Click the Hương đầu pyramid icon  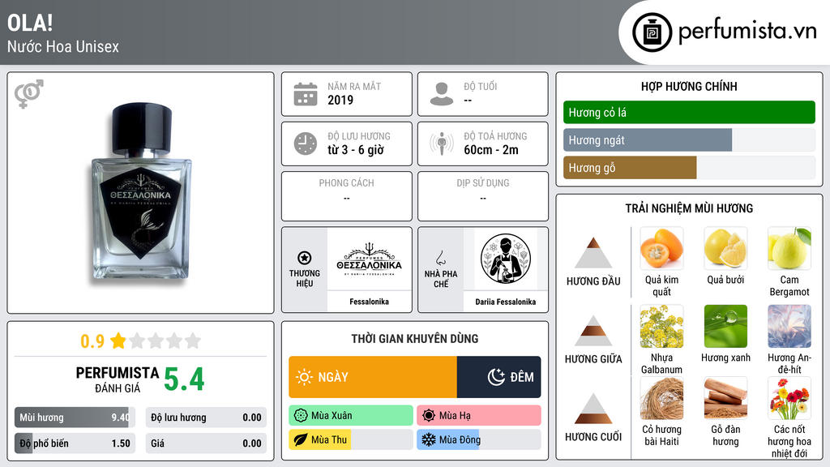(x=593, y=253)
